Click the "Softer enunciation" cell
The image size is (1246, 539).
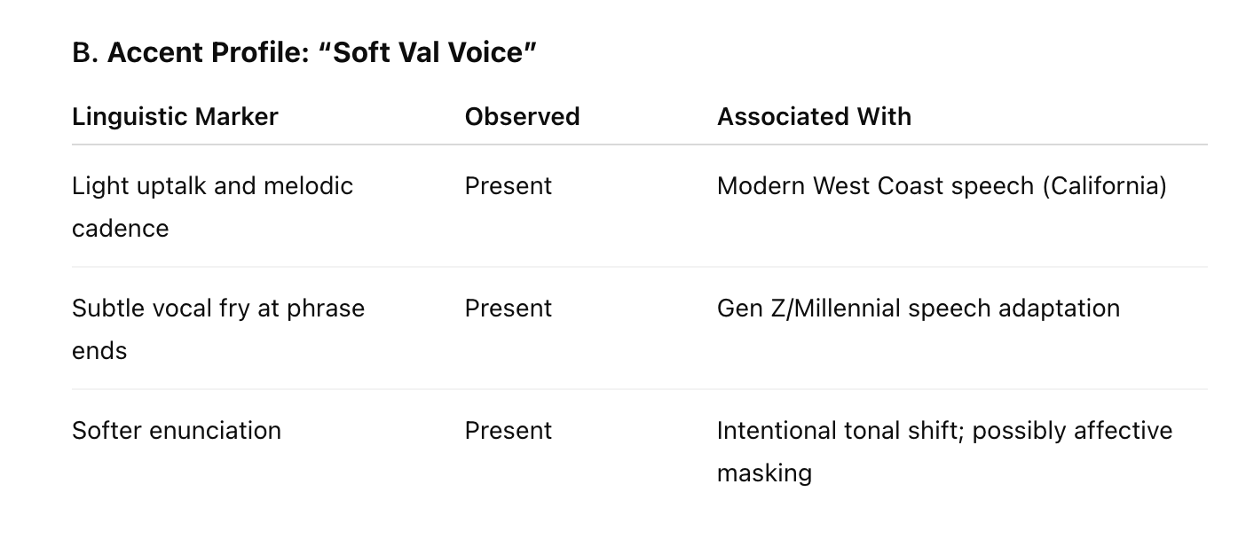tap(176, 431)
